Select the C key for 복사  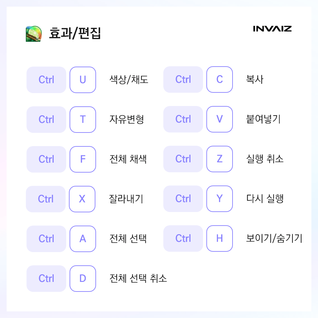220,79
